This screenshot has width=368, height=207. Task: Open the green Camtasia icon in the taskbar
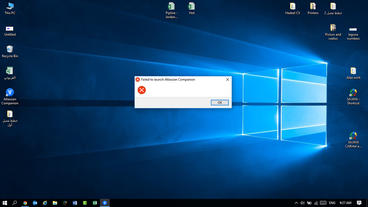coord(85,203)
